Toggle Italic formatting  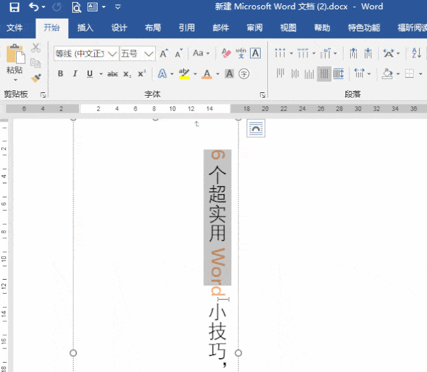coord(75,74)
